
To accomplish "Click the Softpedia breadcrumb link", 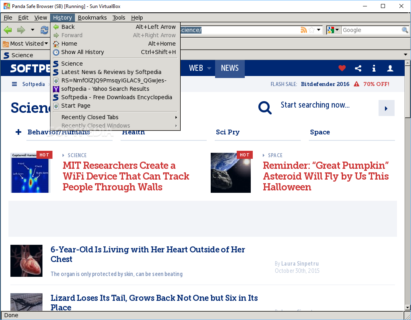I will pyautogui.click(x=34, y=84).
